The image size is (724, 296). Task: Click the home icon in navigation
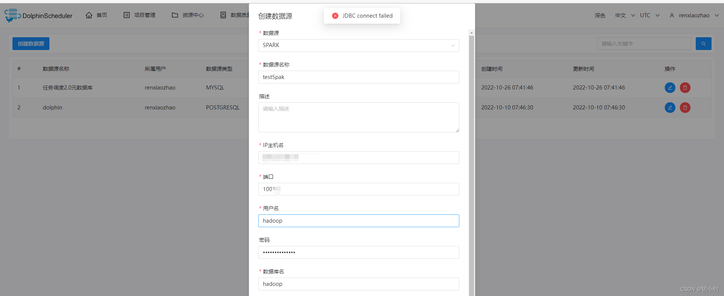pyautogui.click(x=89, y=15)
